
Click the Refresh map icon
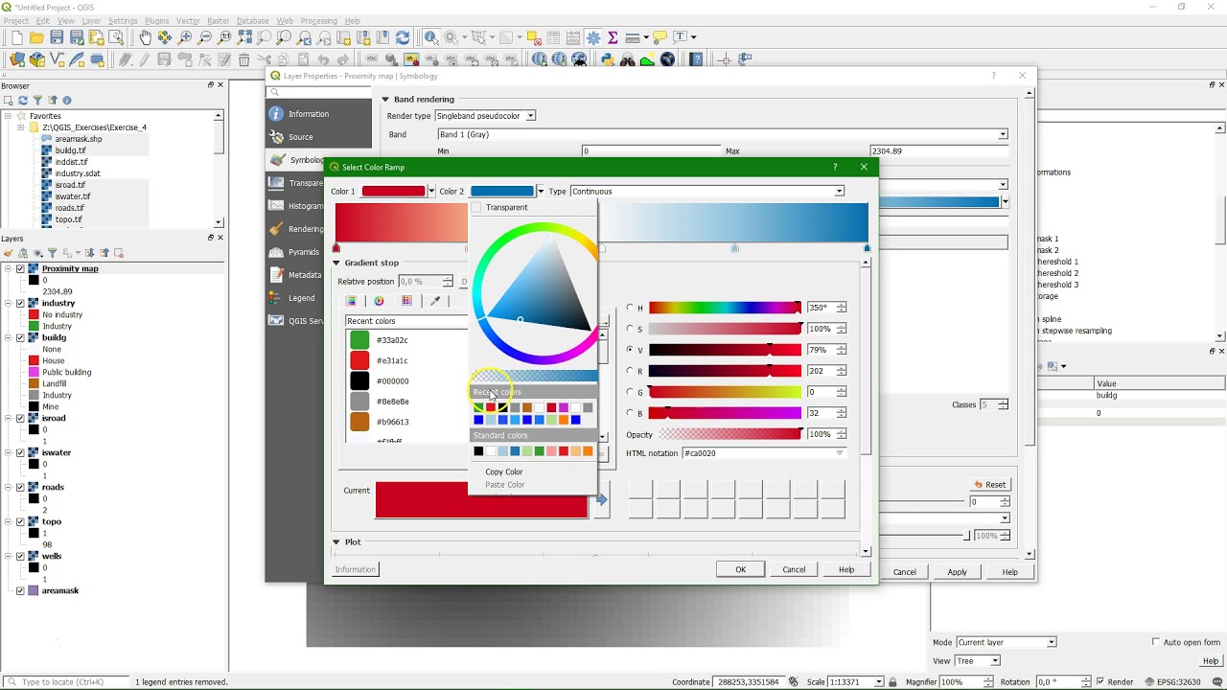pyautogui.click(x=403, y=37)
